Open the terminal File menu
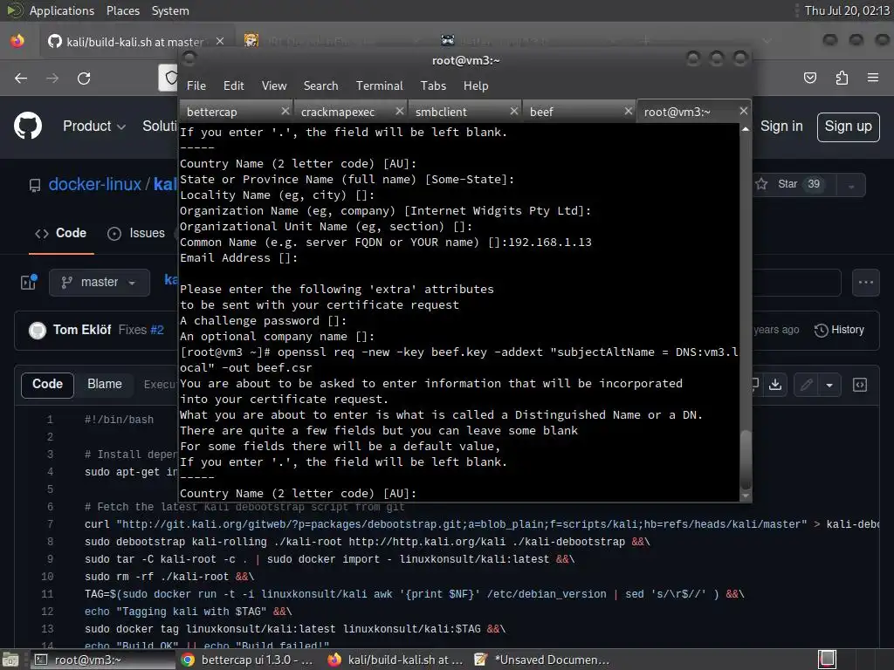The width and height of the screenshot is (894, 670). [x=196, y=85]
